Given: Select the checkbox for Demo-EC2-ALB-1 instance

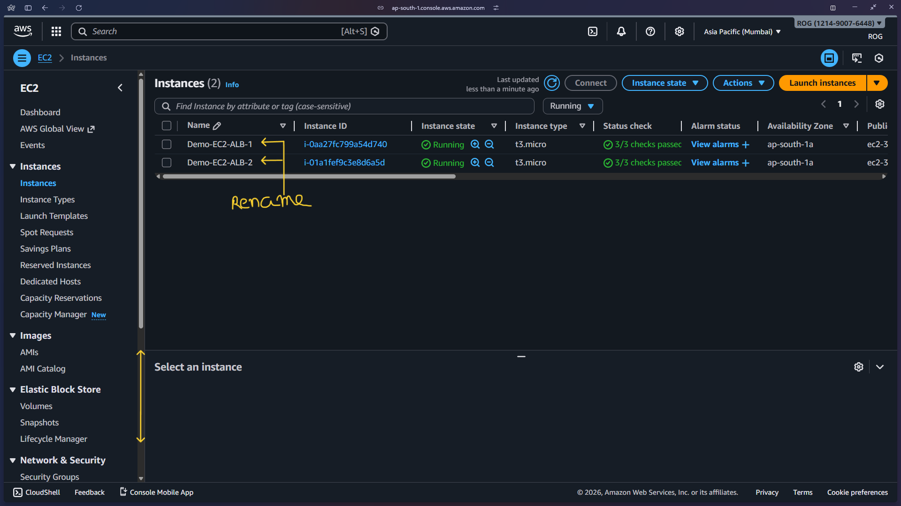Looking at the screenshot, I should (x=167, y=144).
